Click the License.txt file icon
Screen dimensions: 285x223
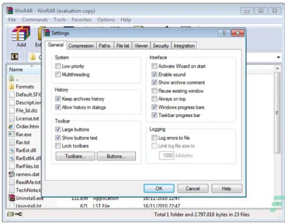[x=12, y=118]
